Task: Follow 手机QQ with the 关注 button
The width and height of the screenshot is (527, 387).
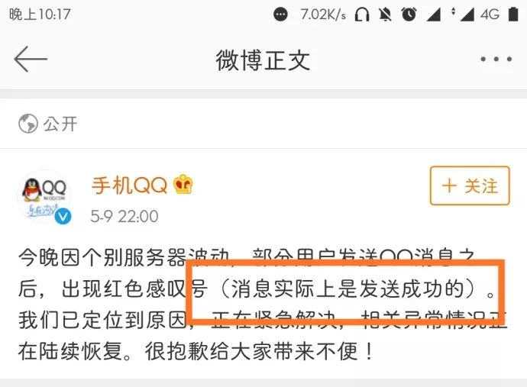Action: [x=470, y=185]
